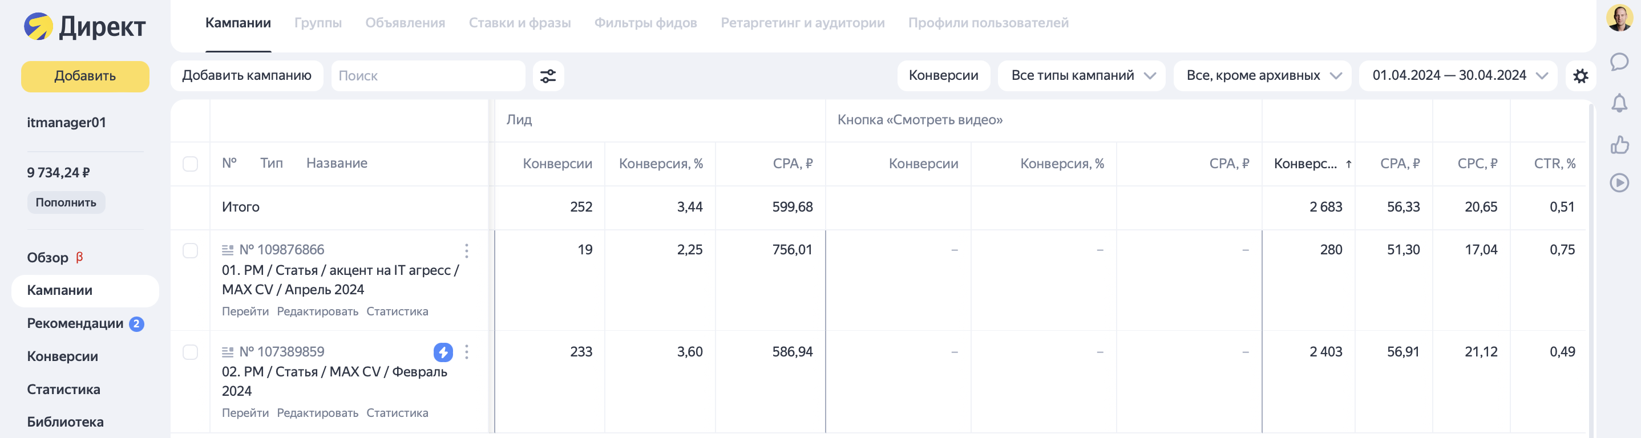This screenshot has width=1641, height=438.
Task: Open the chat messages icon
Action: (x=1619, y=62)
